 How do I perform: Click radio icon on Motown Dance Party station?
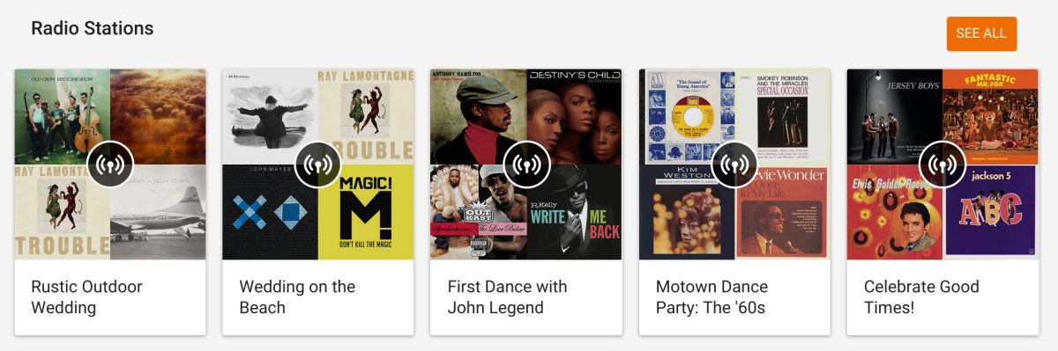click(x=734, y=165)
